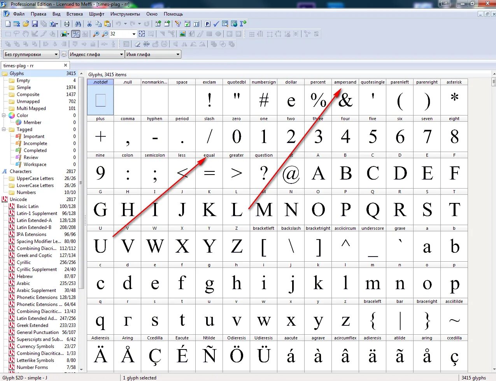
Task: Open the Помощь menu
Action: (x=173, y=14)
